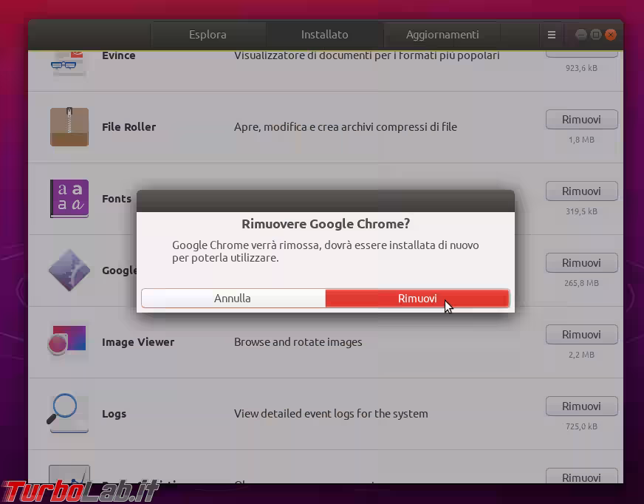This screenshot has height=504, width=644.
Task: Open the Aggiornamenti tab
Action: click(x=442, y=35)
